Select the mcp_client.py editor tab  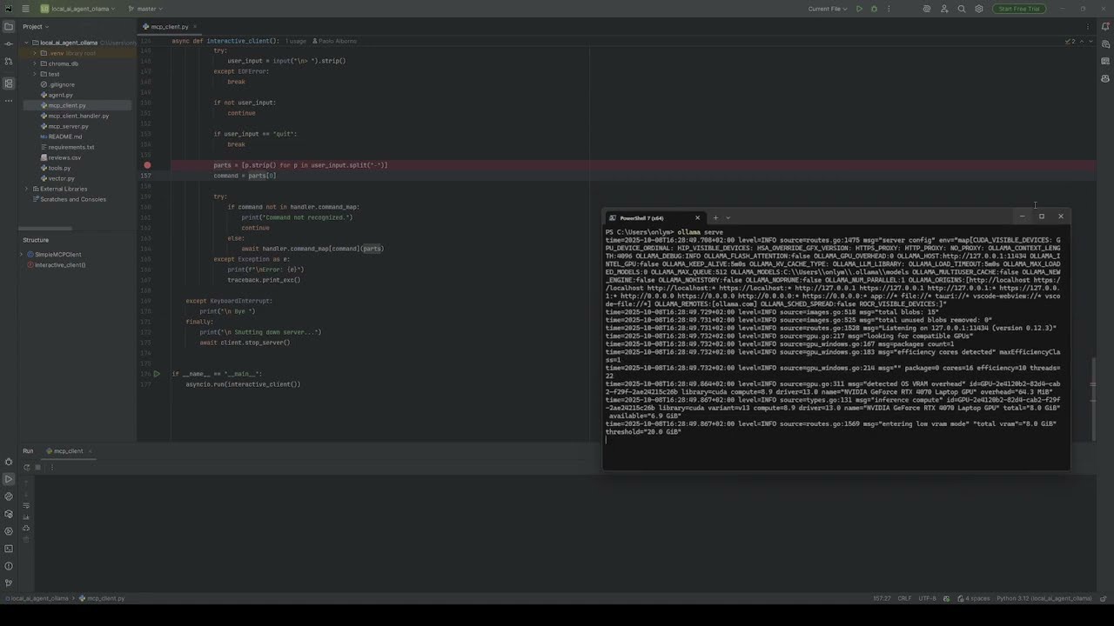pos(171,27)
